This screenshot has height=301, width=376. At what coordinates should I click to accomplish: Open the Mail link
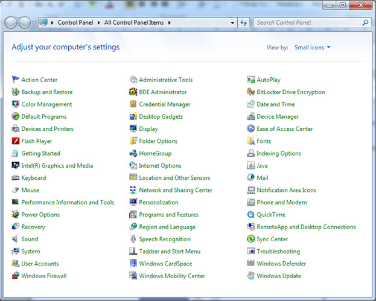263,178
